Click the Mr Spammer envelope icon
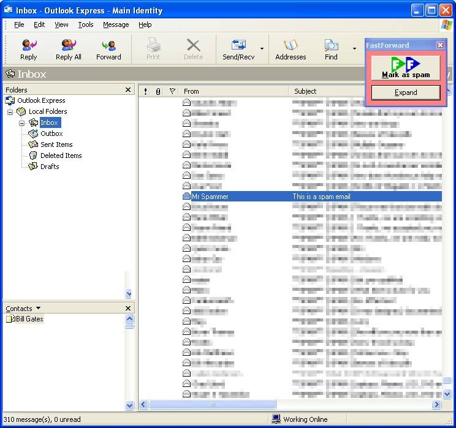The height and width of the screenshot is (428, 456). [186, 197]
